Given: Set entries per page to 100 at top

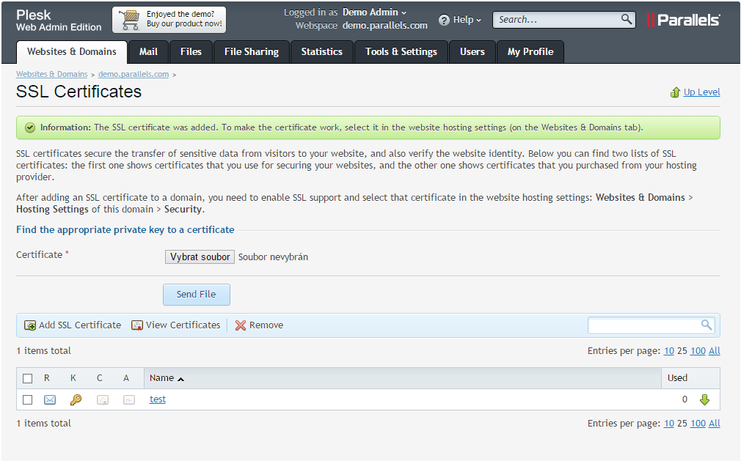Looking at the screenshot, I should [x=698, y=351].
